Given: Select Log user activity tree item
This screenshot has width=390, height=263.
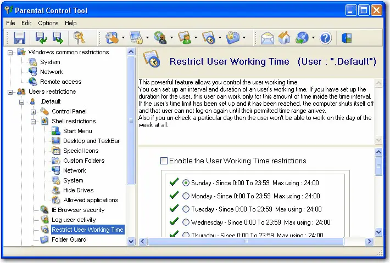Looking at the screenshot, I should coord(74,220).
